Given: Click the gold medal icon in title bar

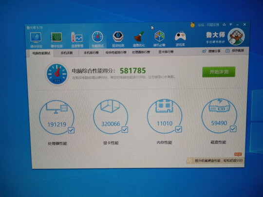Looking at the screenshot, I should (x=192, y=25).
